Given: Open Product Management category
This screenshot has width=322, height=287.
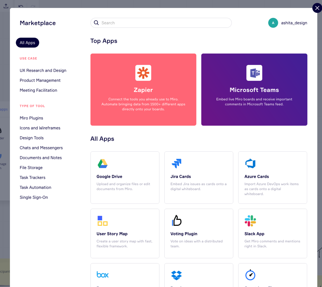Looking at the screenshot, I should coord(40,80).
